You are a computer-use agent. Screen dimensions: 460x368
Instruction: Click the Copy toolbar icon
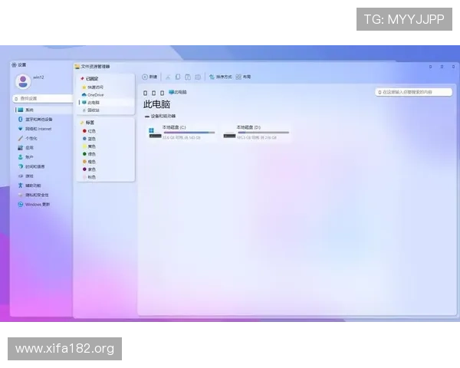click(x=178, y=77)
